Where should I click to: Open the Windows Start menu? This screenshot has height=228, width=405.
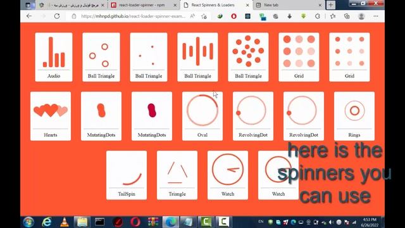pyautogui.click(x=28, y=222)
